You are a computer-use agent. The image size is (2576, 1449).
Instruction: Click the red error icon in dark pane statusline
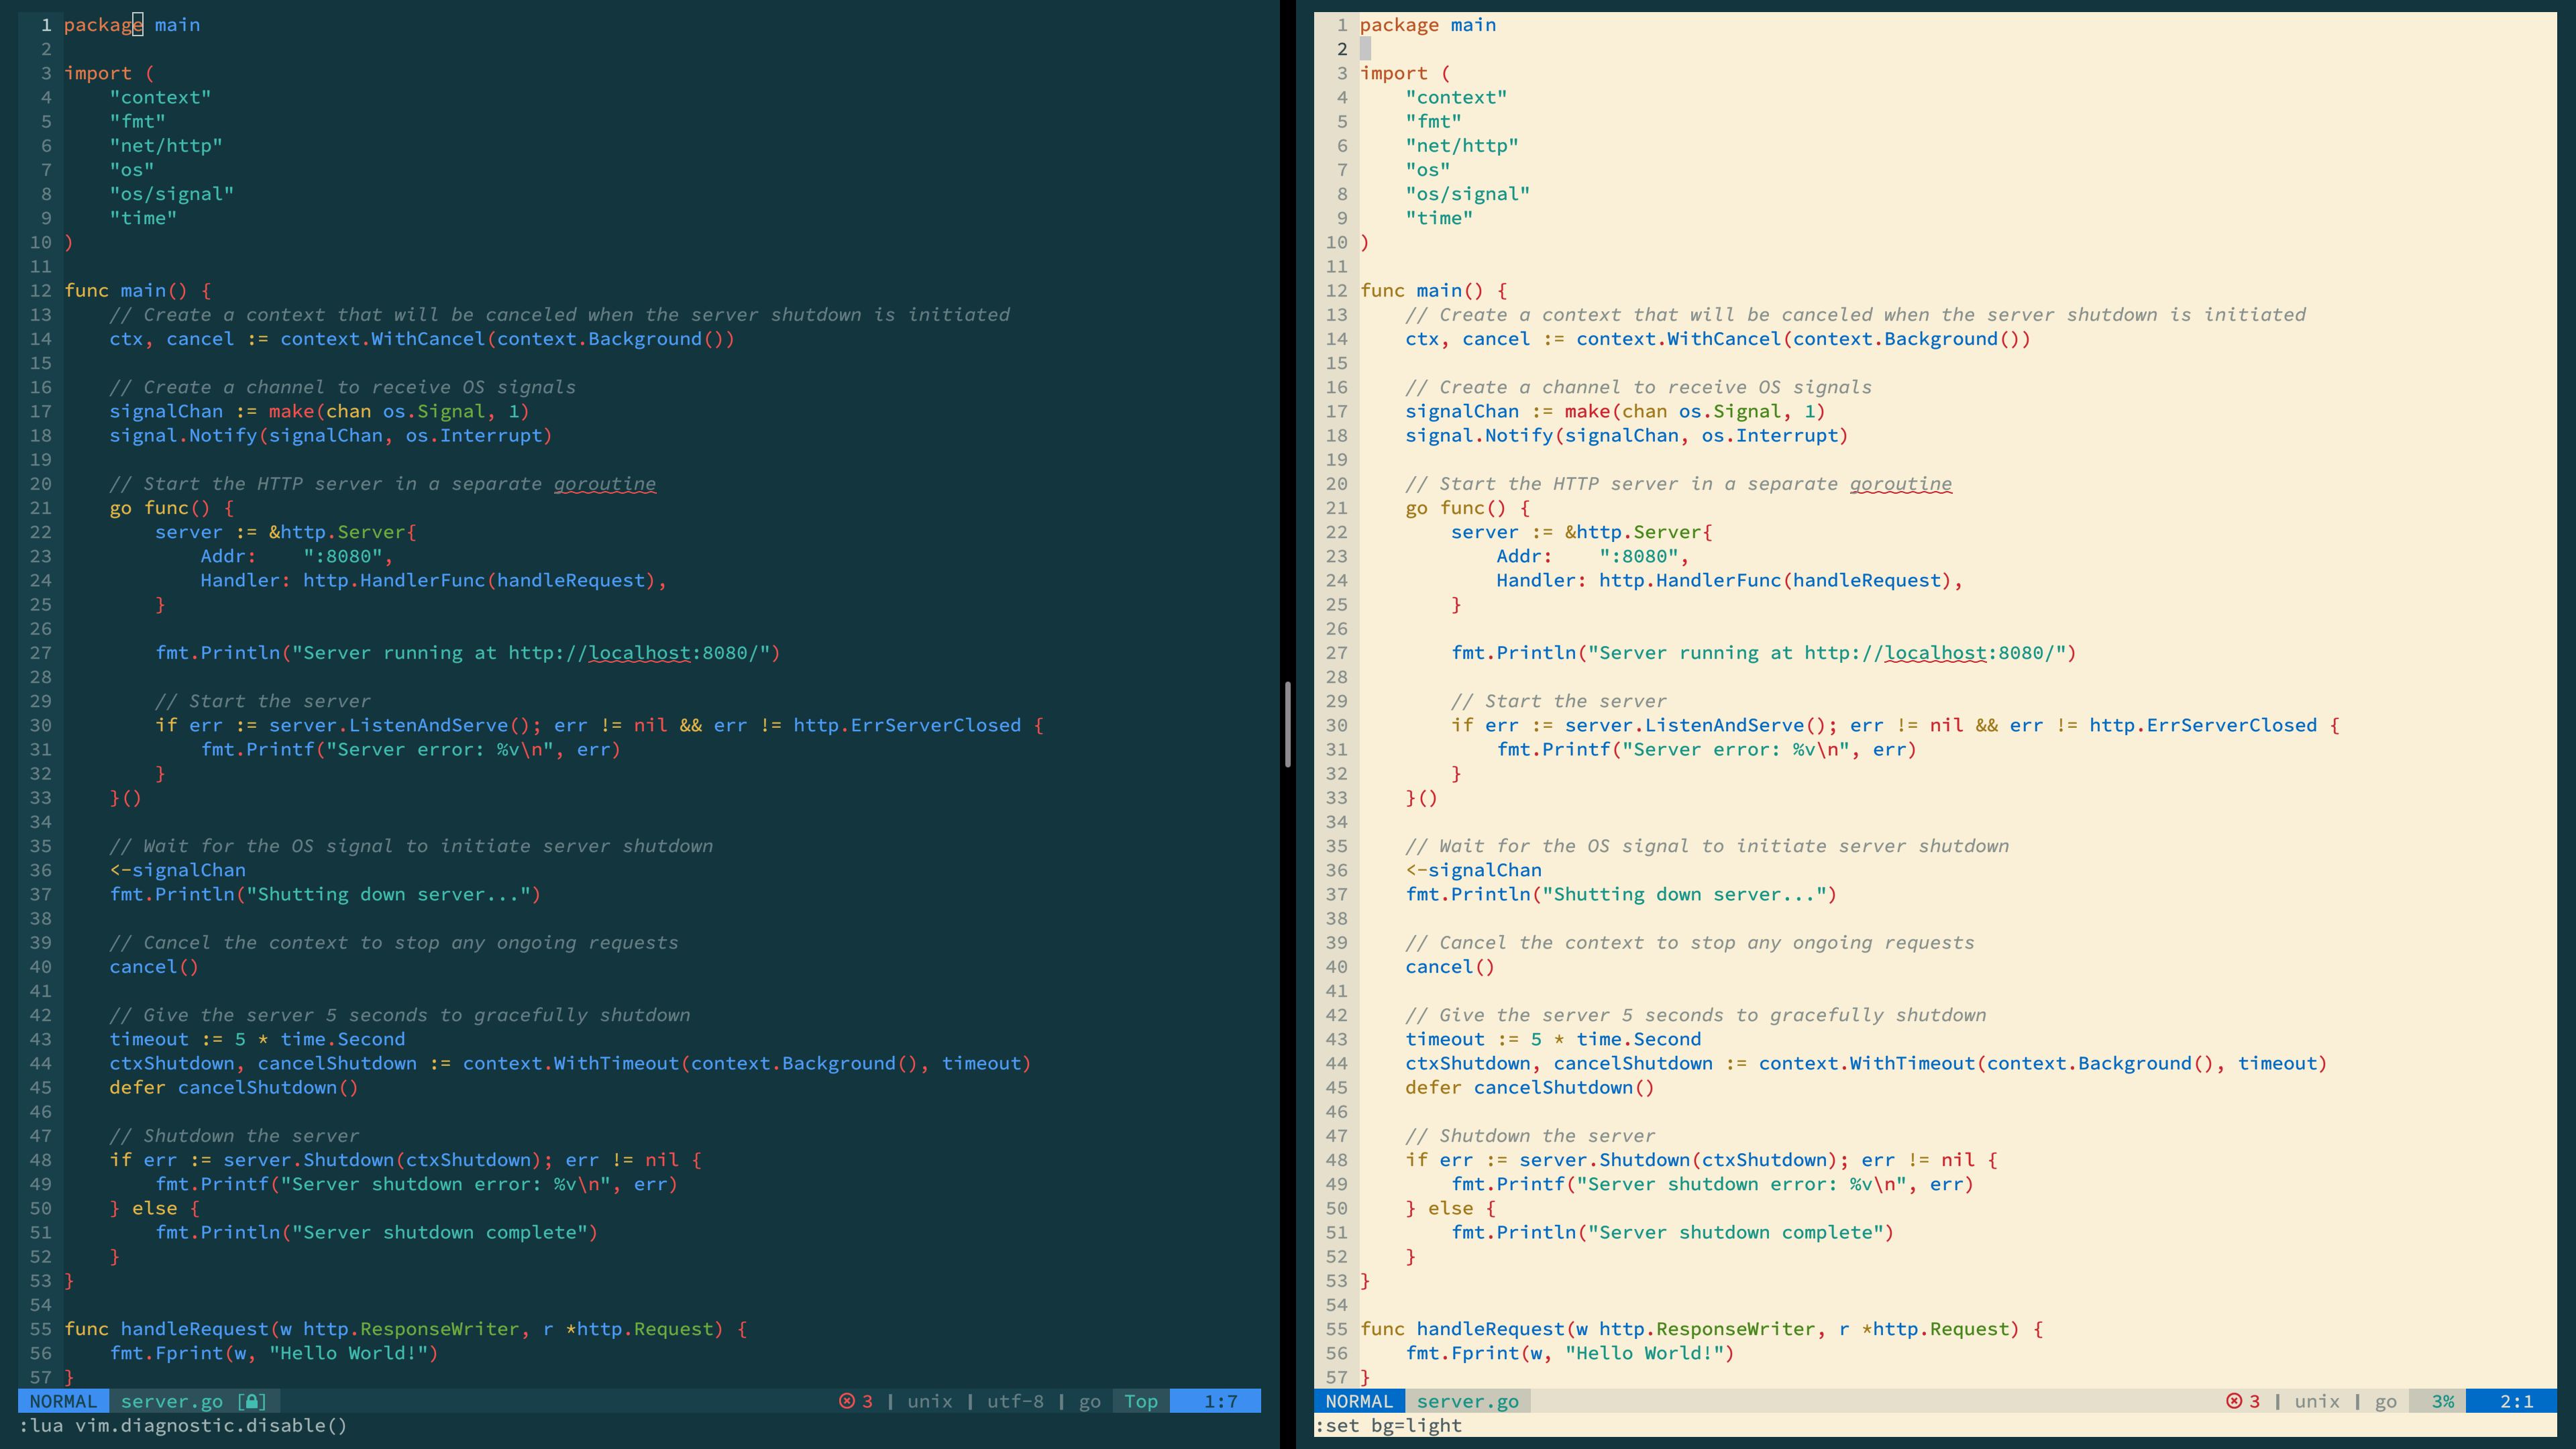pyautogui.click(x=846, y=1401)
